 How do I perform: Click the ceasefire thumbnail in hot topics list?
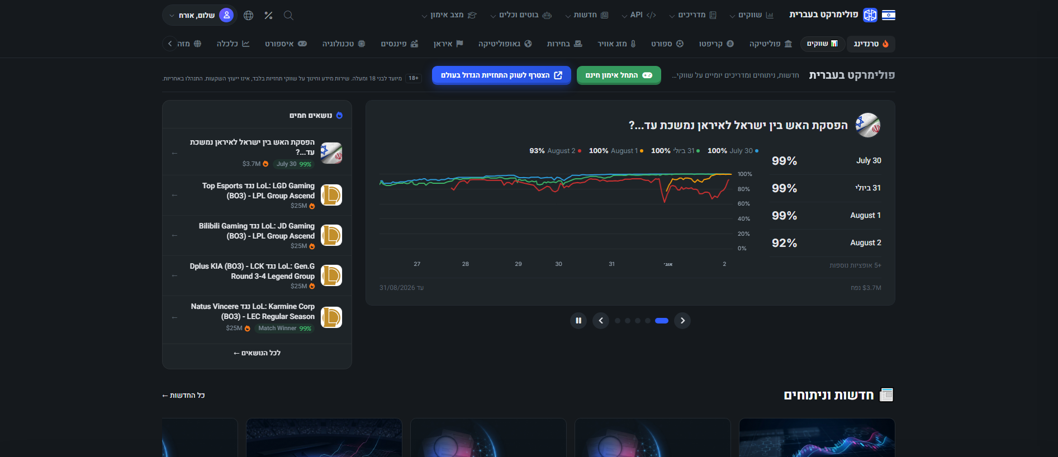331,153
